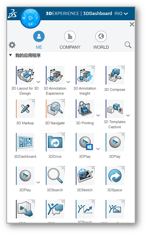
Task: Select the compass east information quadrant
Action: 37,18
